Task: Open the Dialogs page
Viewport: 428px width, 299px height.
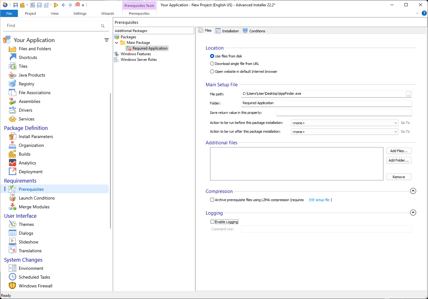Action: tap(26, 233)
